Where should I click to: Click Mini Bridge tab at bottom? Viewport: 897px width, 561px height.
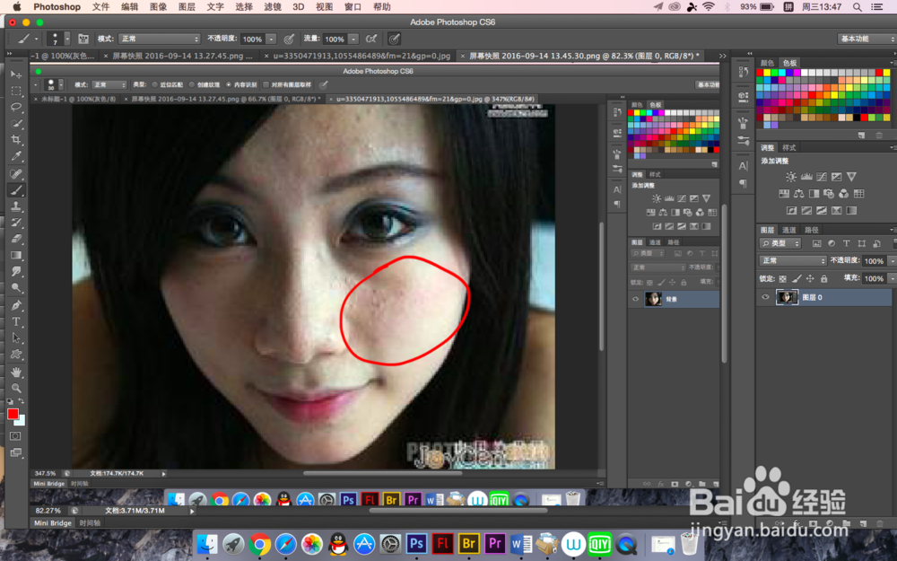53,522
